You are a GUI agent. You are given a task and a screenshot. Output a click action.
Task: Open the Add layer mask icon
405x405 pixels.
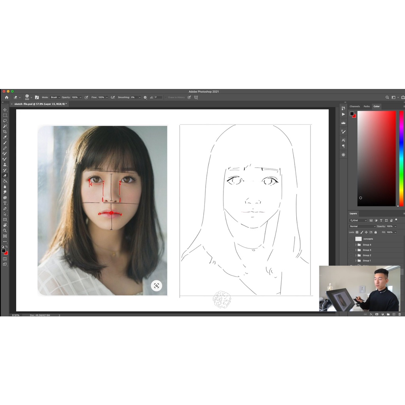[377, 314]
